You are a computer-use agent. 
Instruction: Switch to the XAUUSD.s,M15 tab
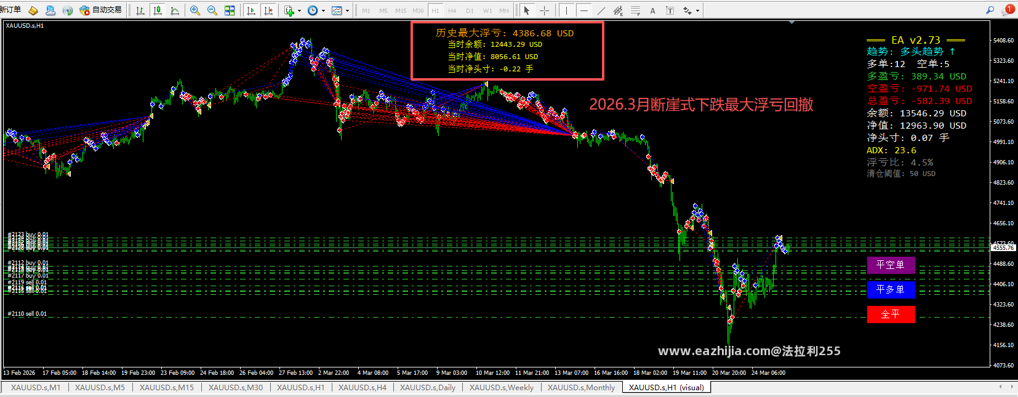[x=166, y=387]
